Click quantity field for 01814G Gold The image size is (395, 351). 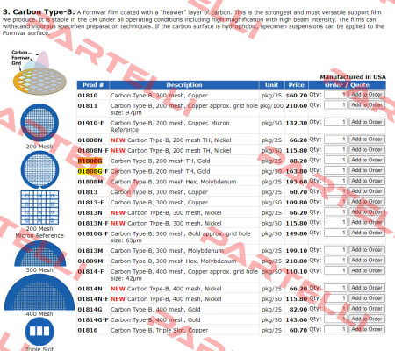335,309
